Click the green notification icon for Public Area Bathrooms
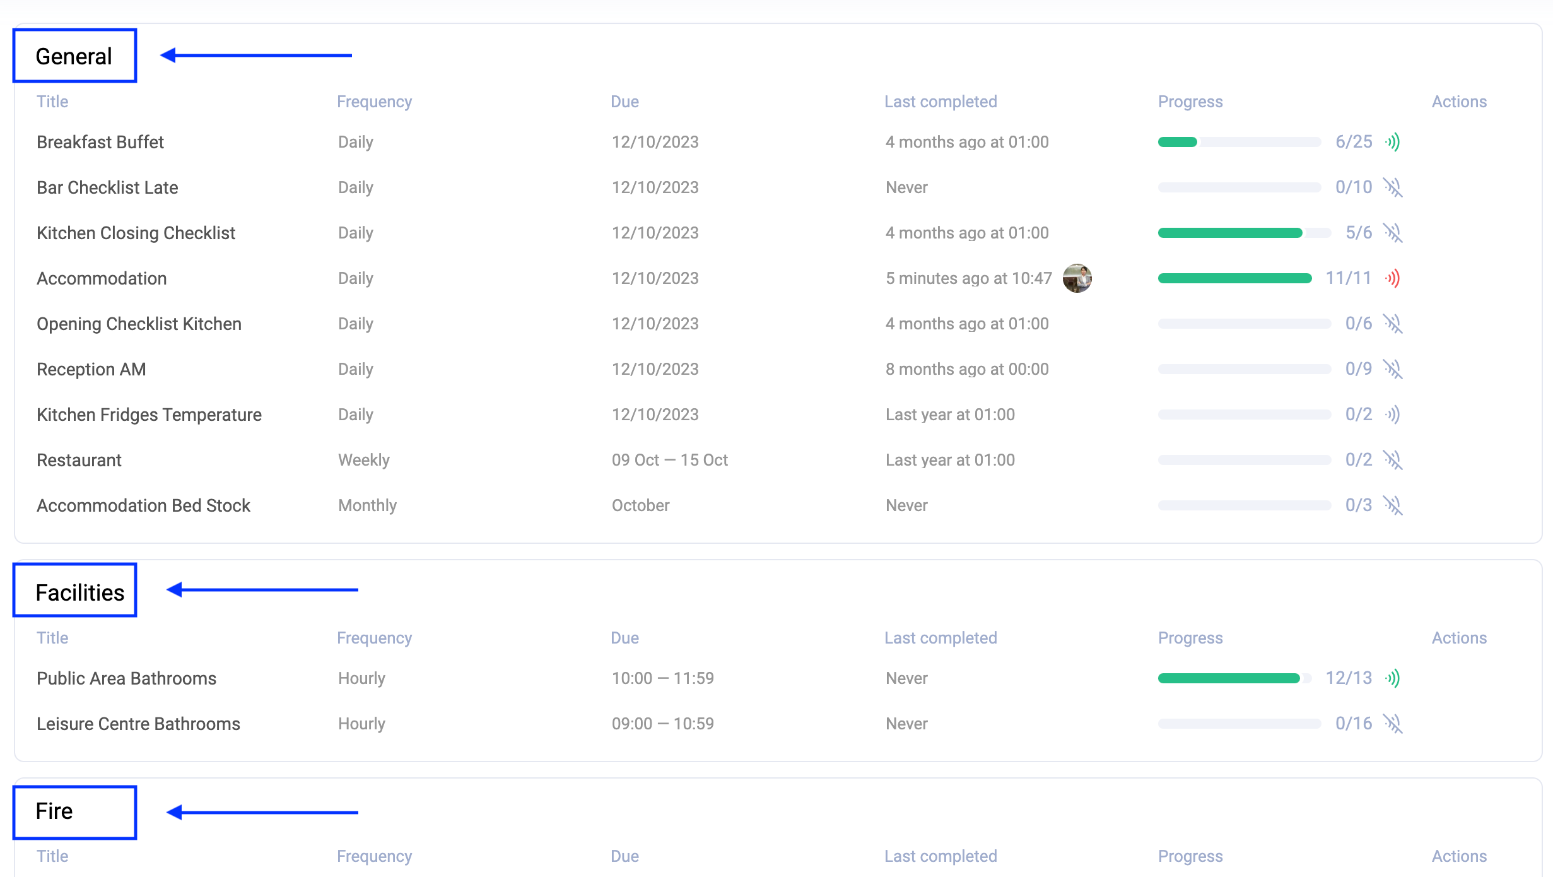This screenshot has height=877, width=1553. (x=1395, y=678)
